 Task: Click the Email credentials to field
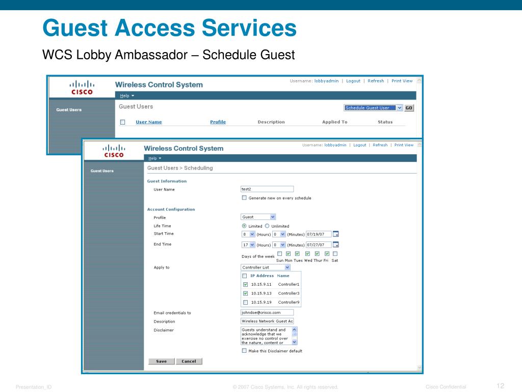tap(267, 312)
